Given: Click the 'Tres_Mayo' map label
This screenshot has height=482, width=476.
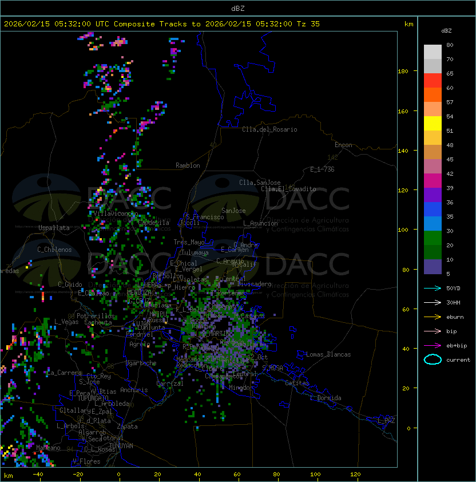Looking at the screenshot, I should 189,242.
